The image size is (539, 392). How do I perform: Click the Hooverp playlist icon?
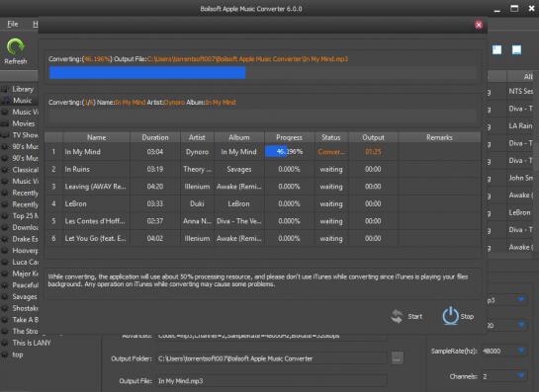tap(5, 251)
